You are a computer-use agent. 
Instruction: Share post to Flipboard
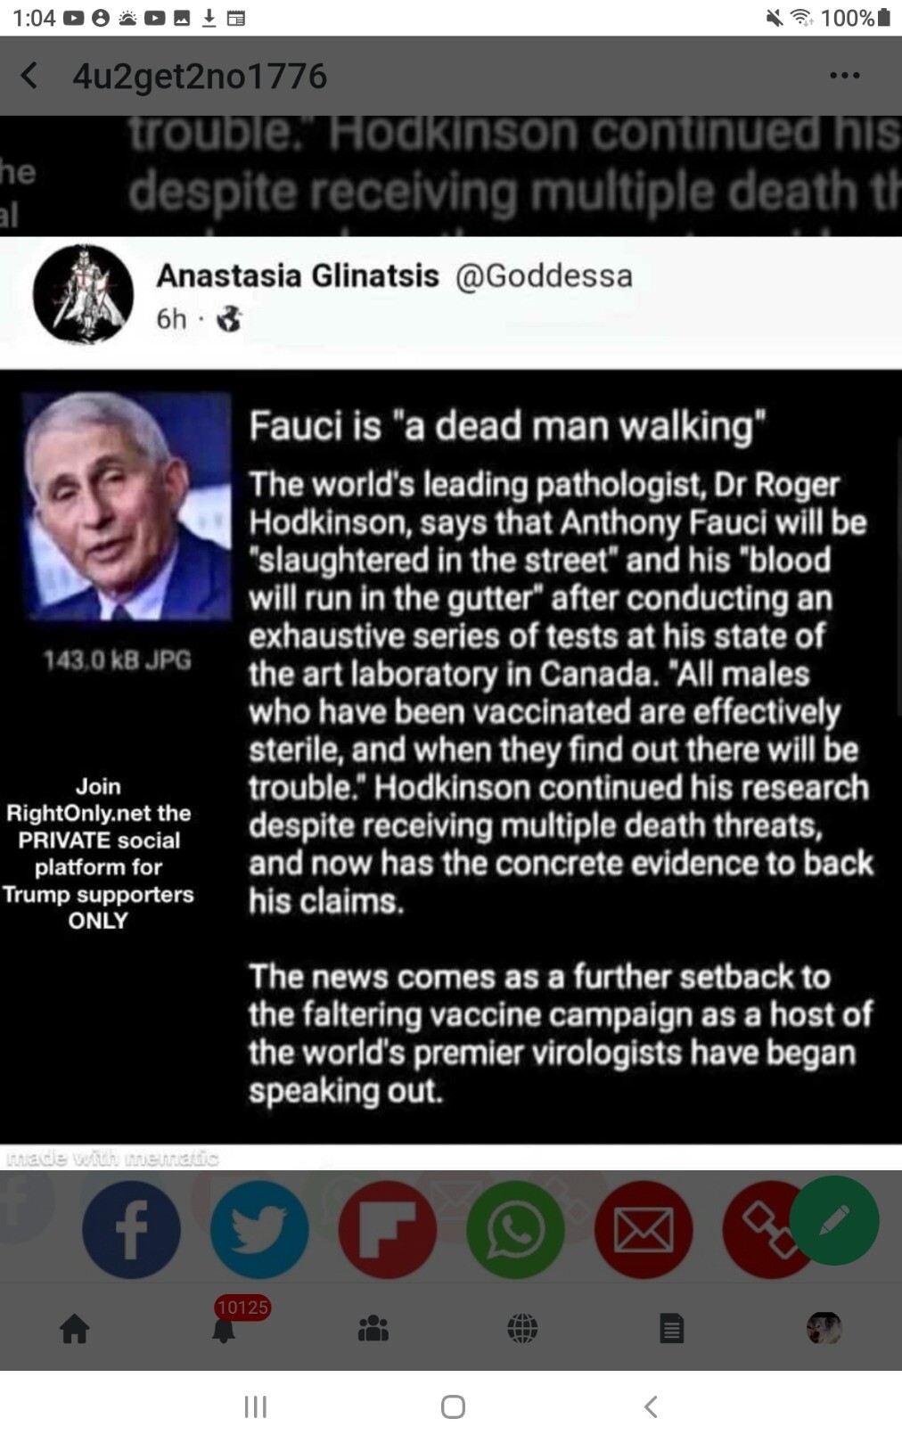point(388,1229)
